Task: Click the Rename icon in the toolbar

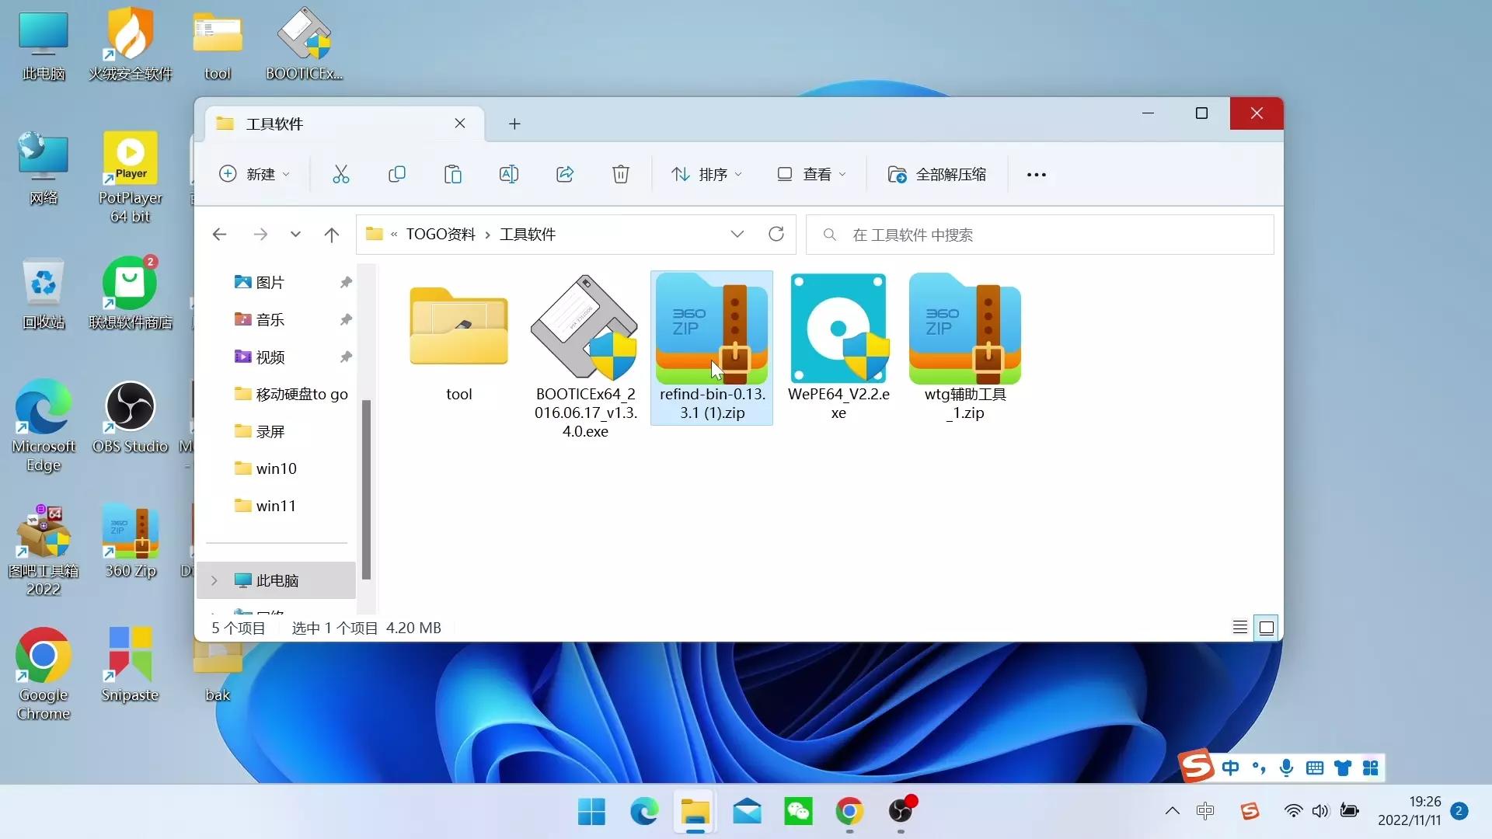Action: [x=508, y=174]
